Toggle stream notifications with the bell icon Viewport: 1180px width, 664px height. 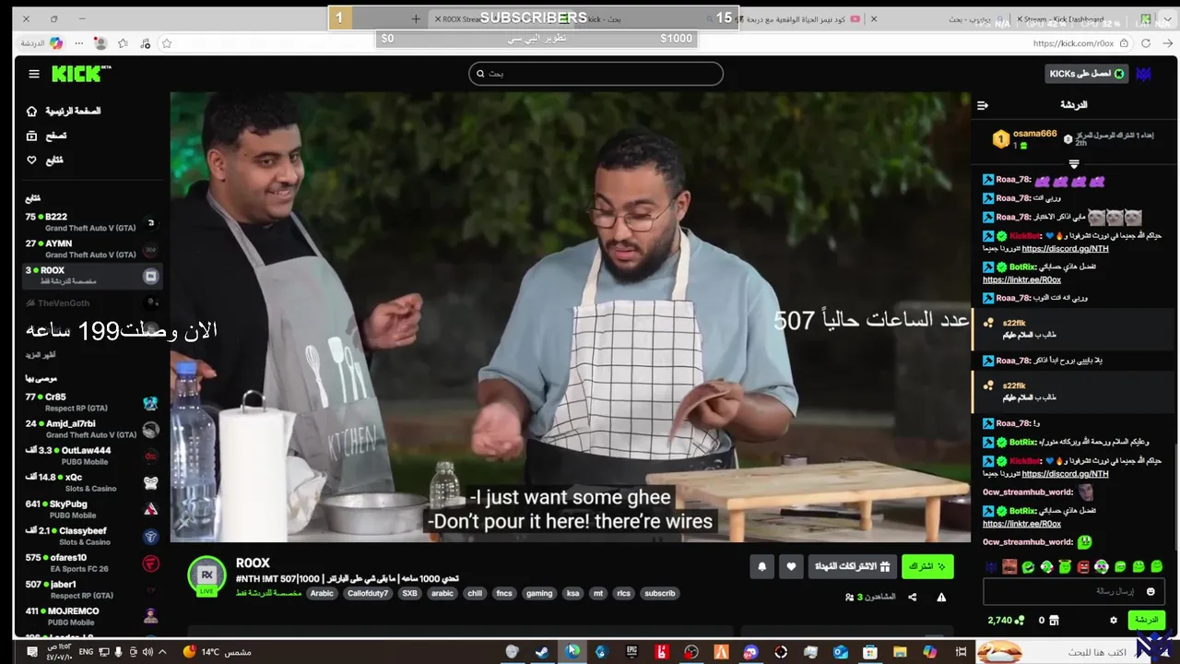click(761, 566)
